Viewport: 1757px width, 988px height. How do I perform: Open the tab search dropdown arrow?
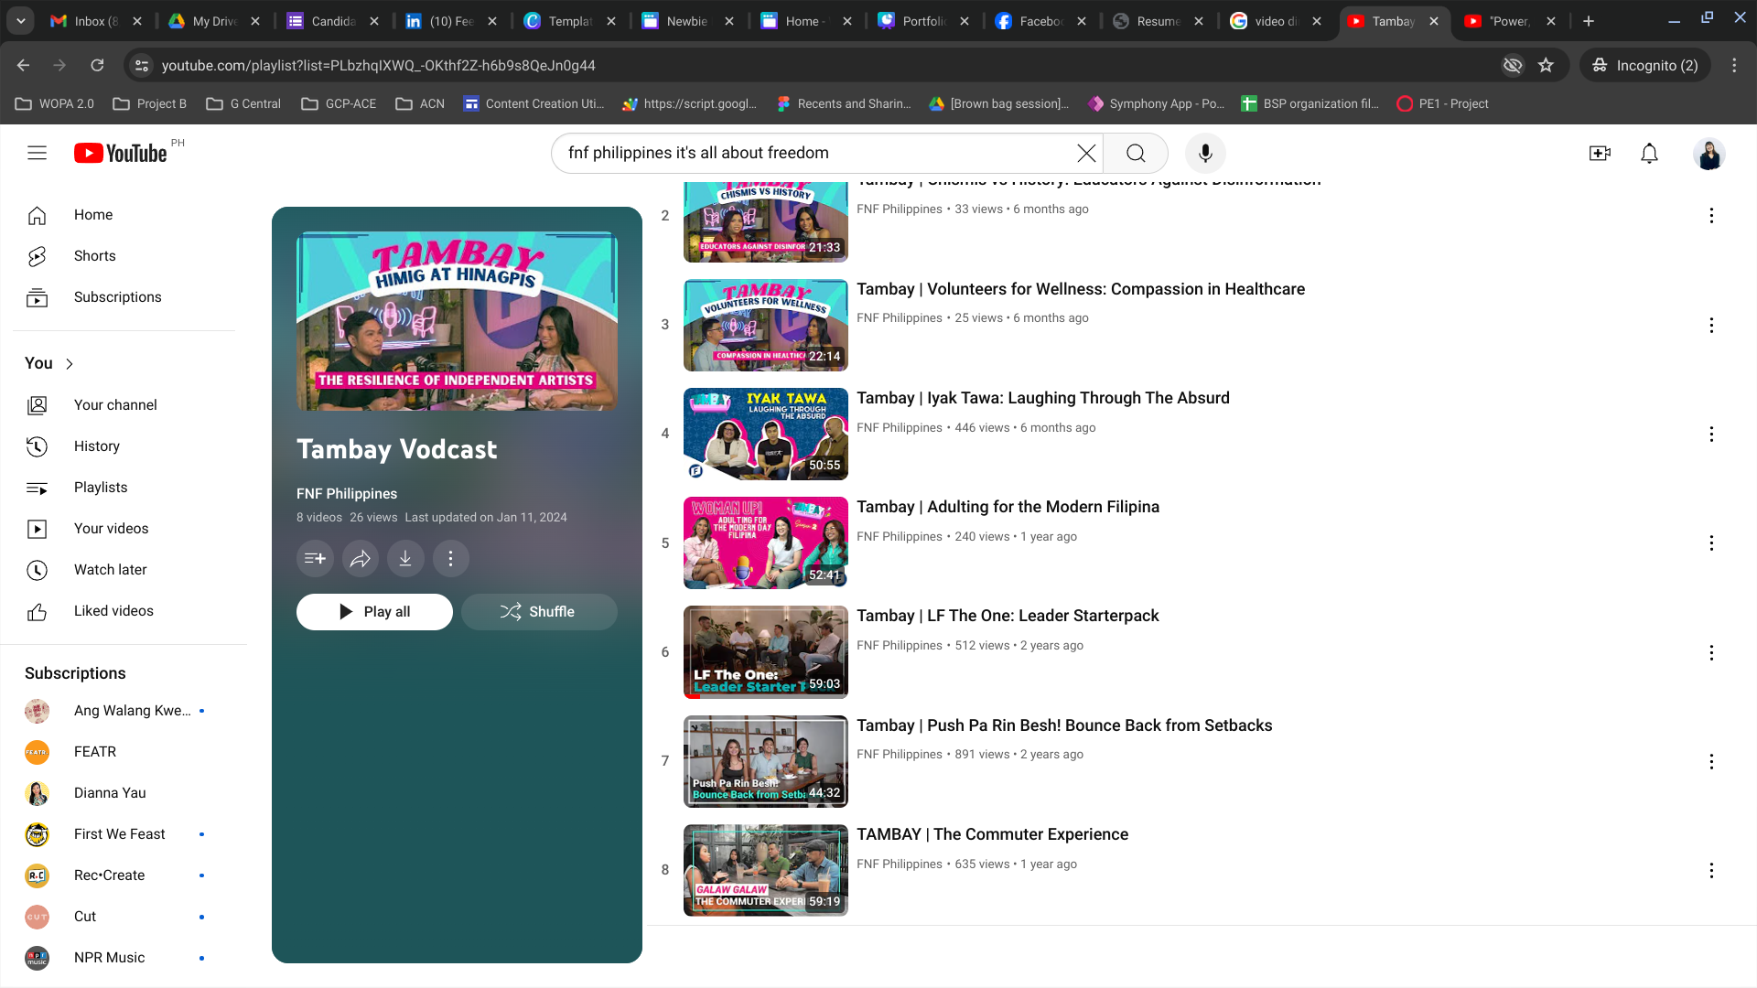coord(20,20)
